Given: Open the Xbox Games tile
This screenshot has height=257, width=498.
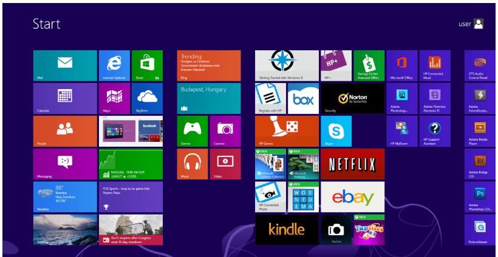Looking at the screenshot, I should [x=193, y=131].
